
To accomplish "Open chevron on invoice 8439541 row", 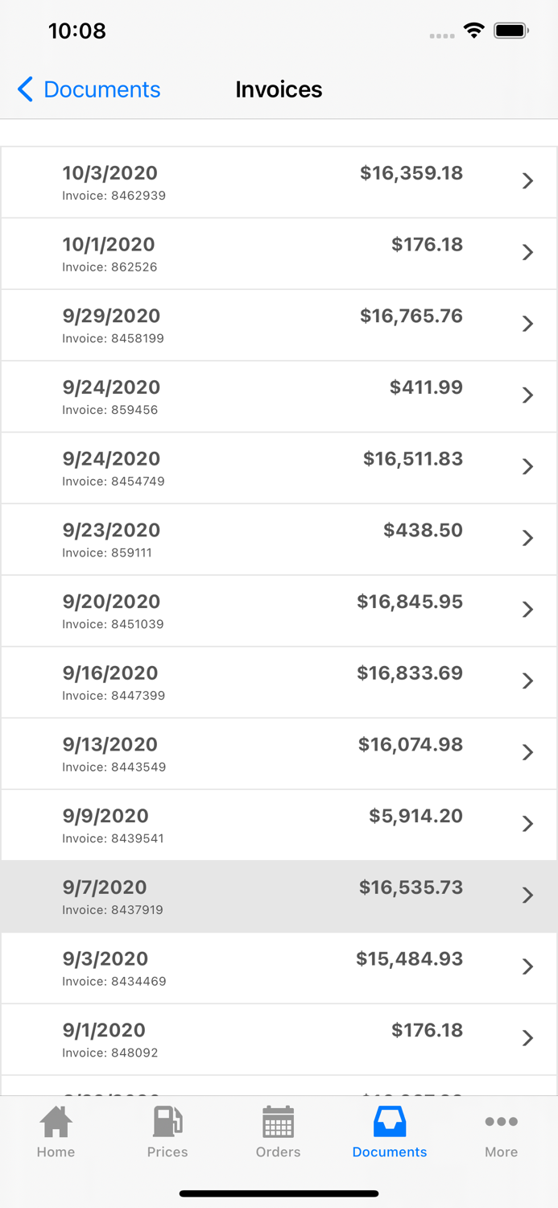I will [528, 824].
